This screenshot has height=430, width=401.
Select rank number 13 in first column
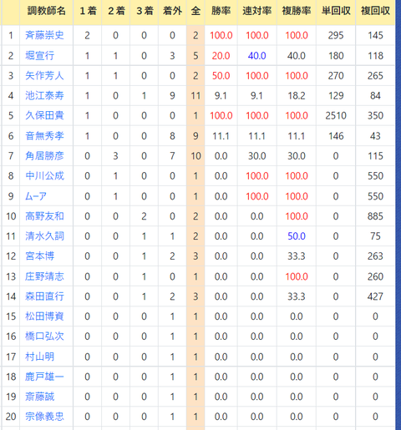pos(11,276)
